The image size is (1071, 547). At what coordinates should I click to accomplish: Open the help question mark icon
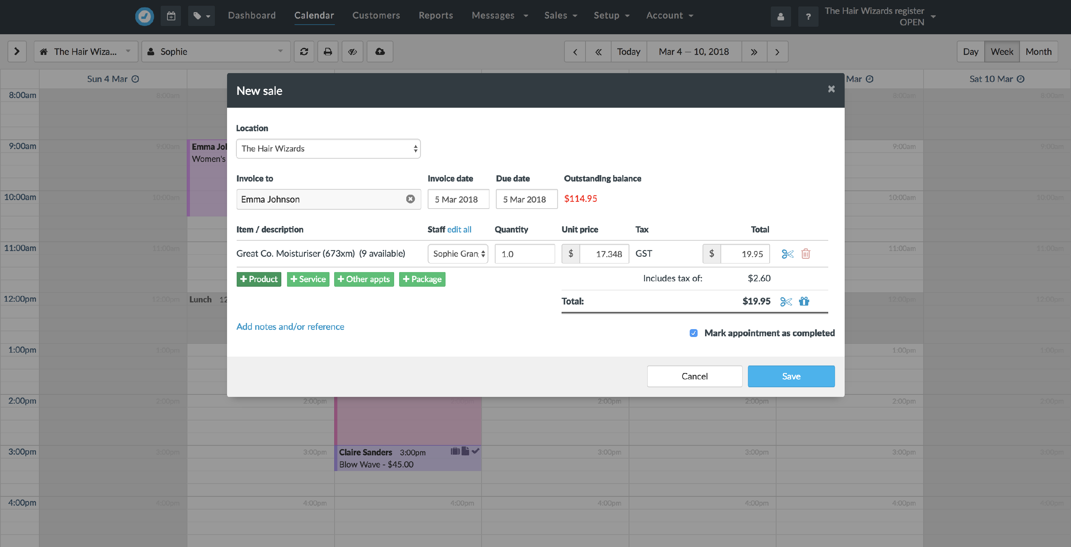coord(808,17)
